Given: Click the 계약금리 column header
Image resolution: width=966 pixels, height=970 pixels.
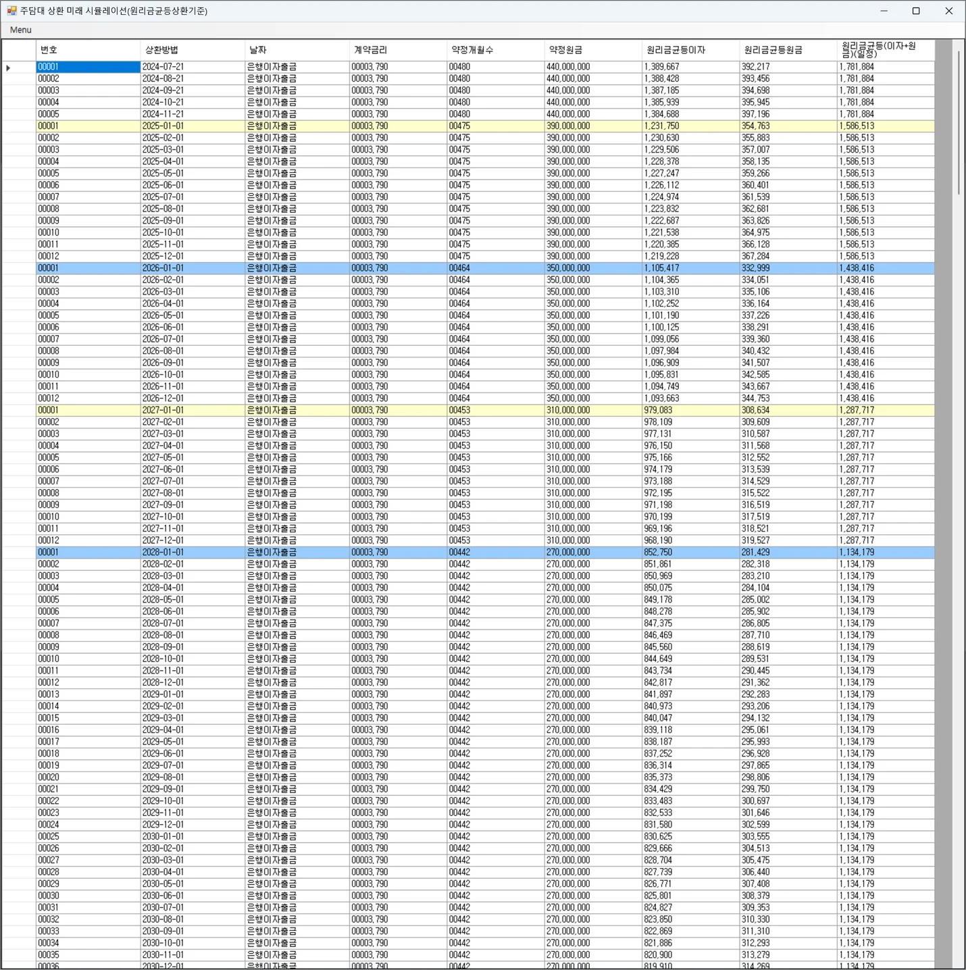Looking at the screenshot, I should [x=399, y=50].
